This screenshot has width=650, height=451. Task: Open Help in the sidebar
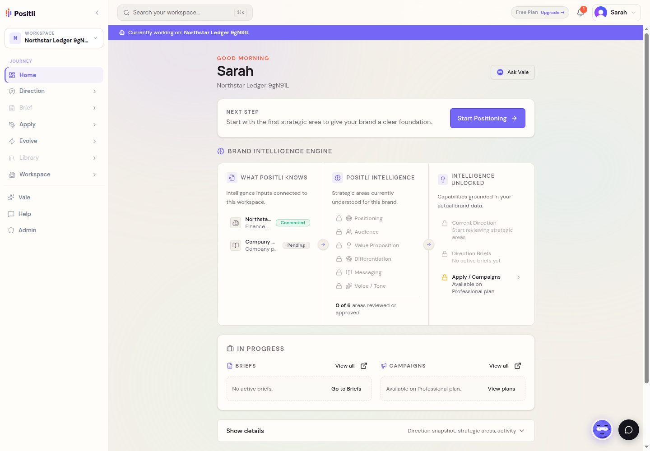tap(54, 214)
